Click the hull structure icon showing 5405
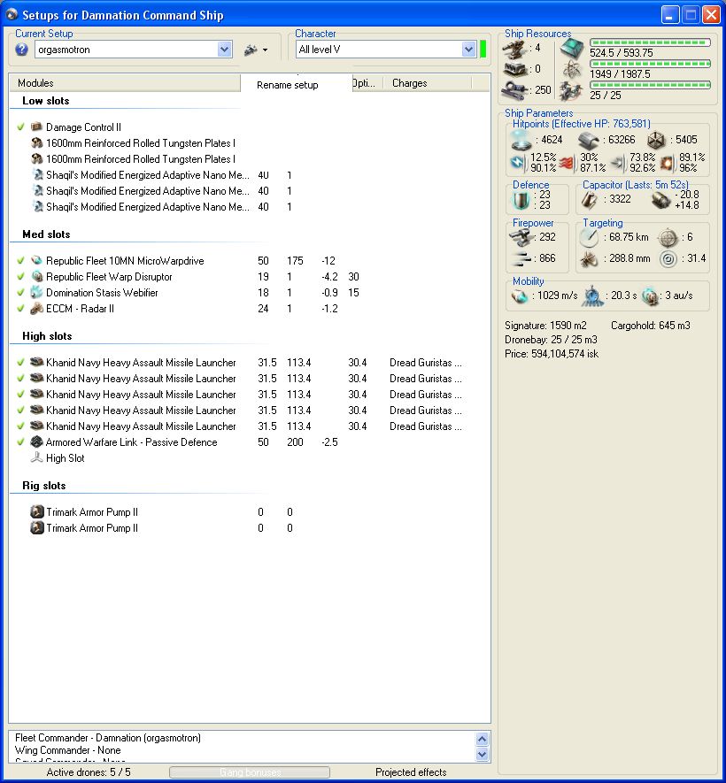Viewport: 726px width, 783px height. click(656, 140)
